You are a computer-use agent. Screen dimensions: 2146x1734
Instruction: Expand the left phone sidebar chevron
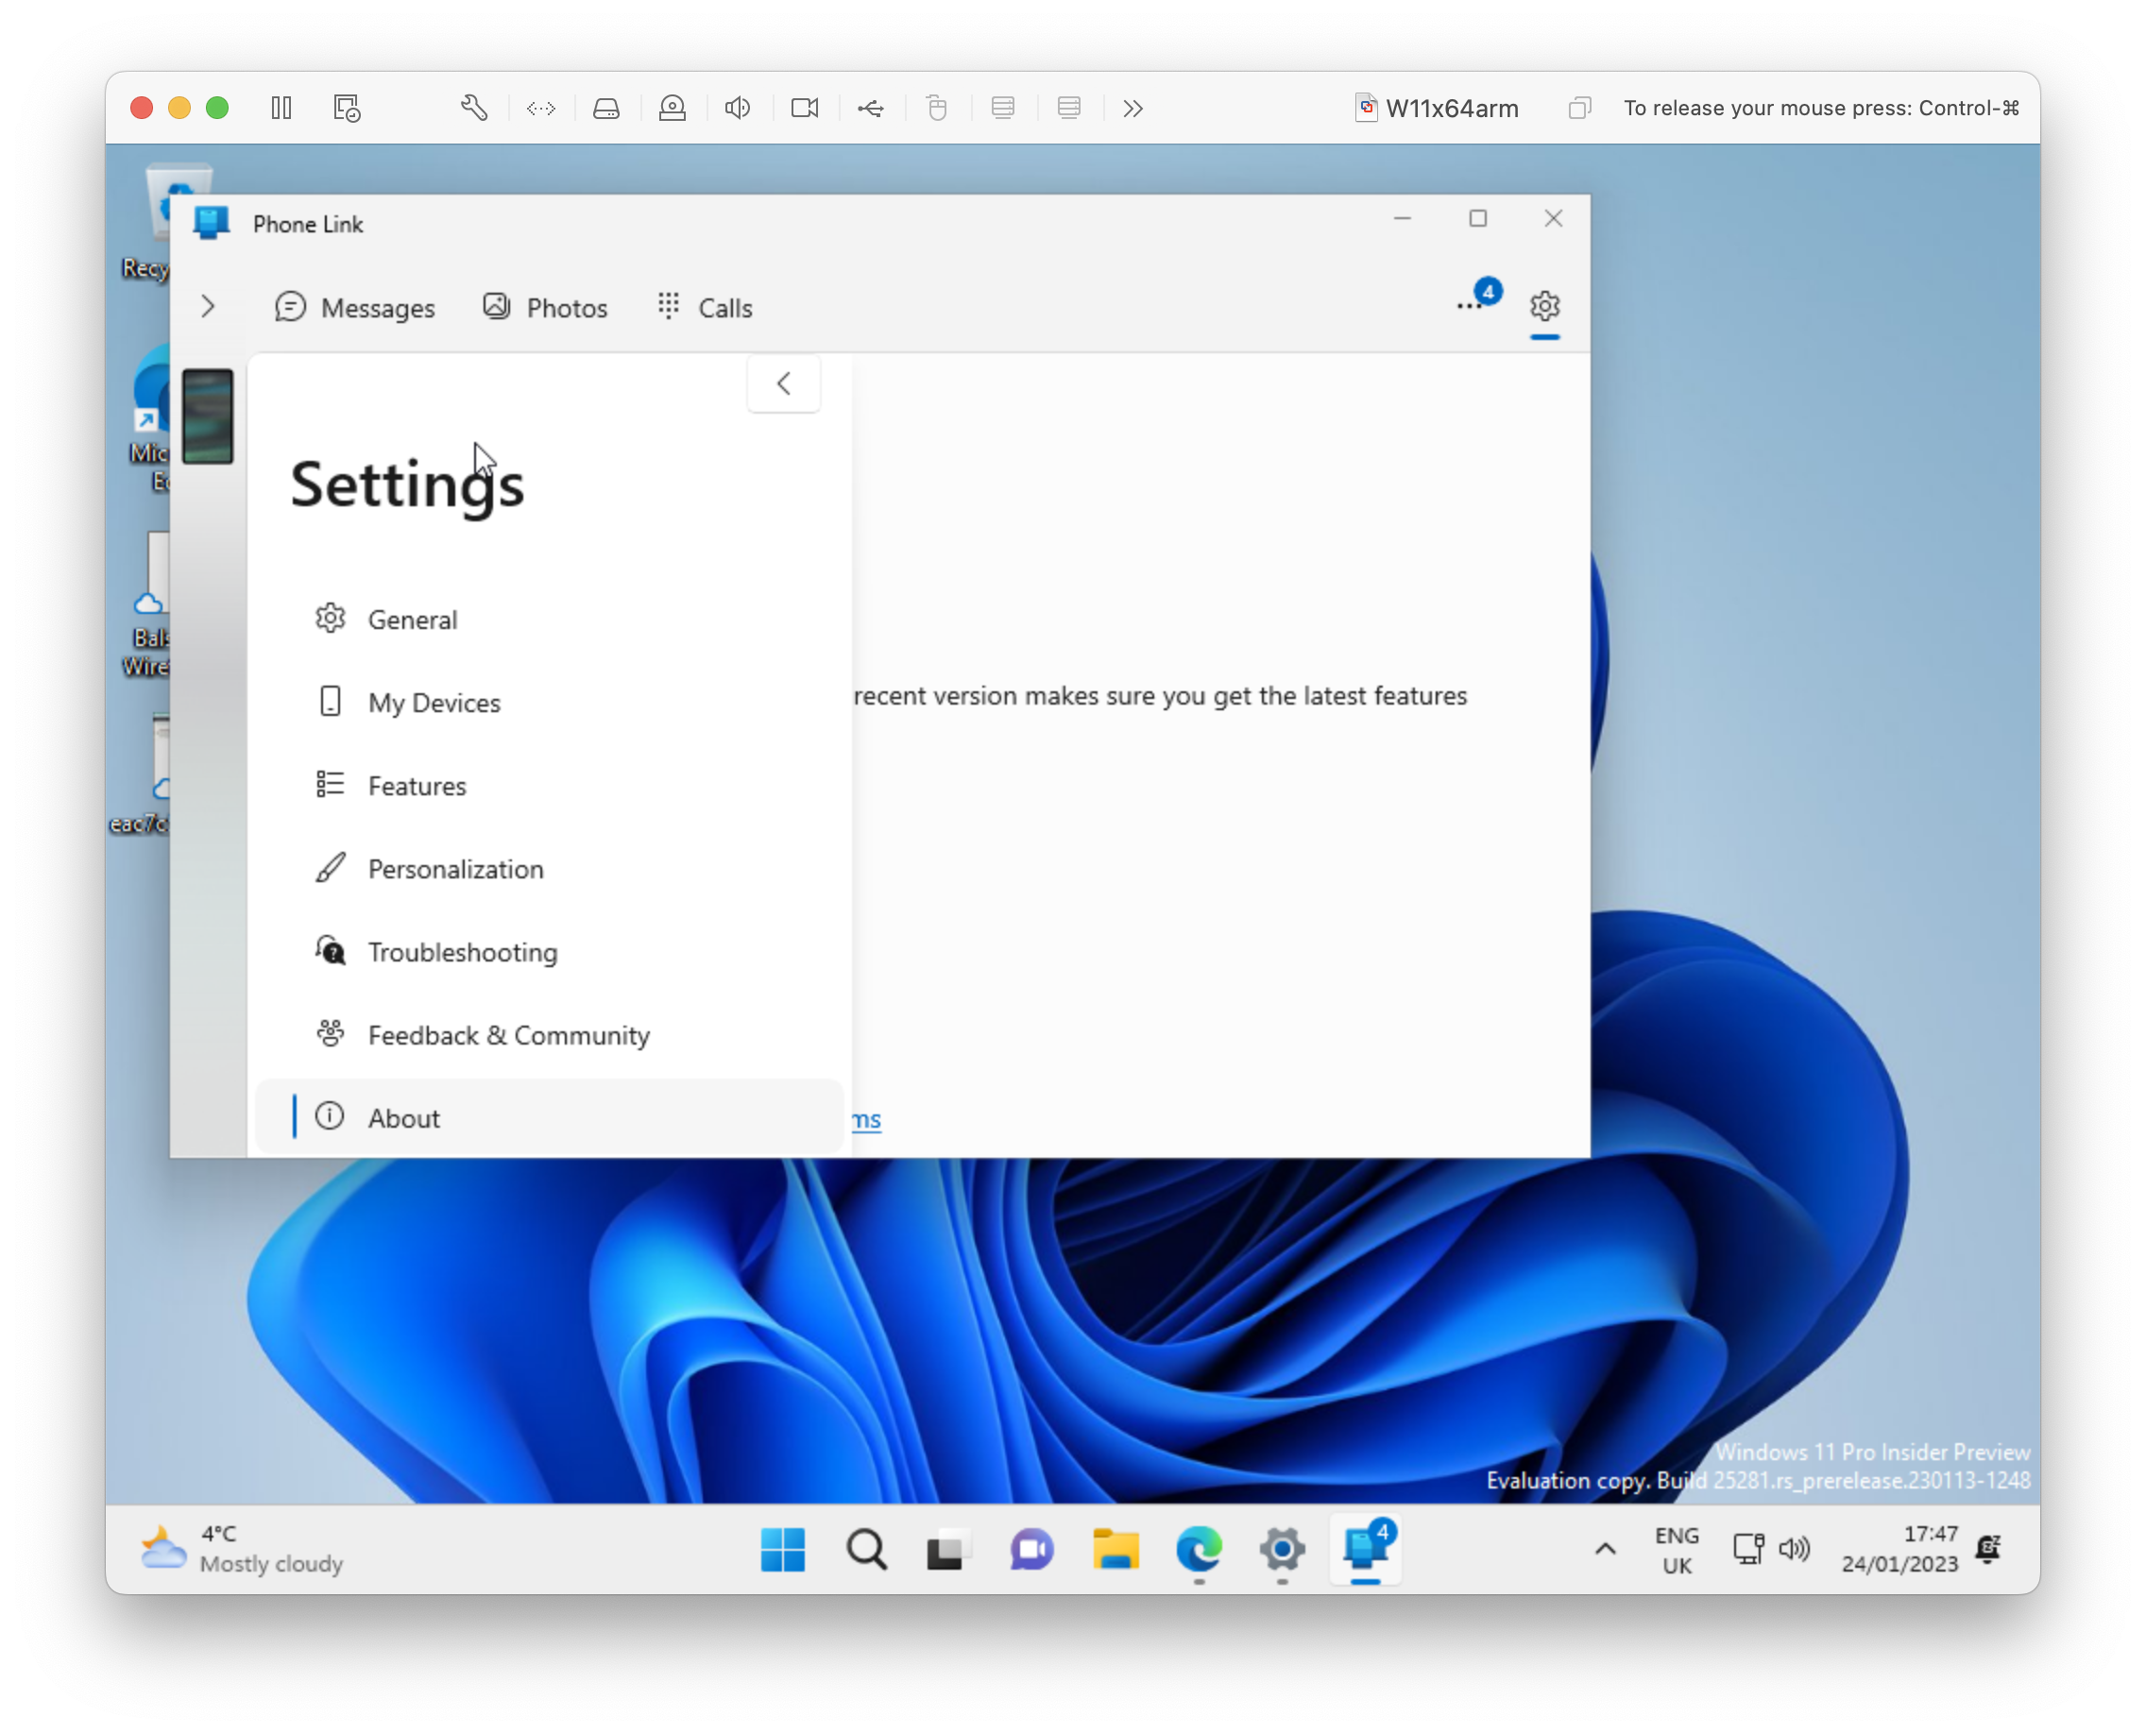[x=208, y=307]
